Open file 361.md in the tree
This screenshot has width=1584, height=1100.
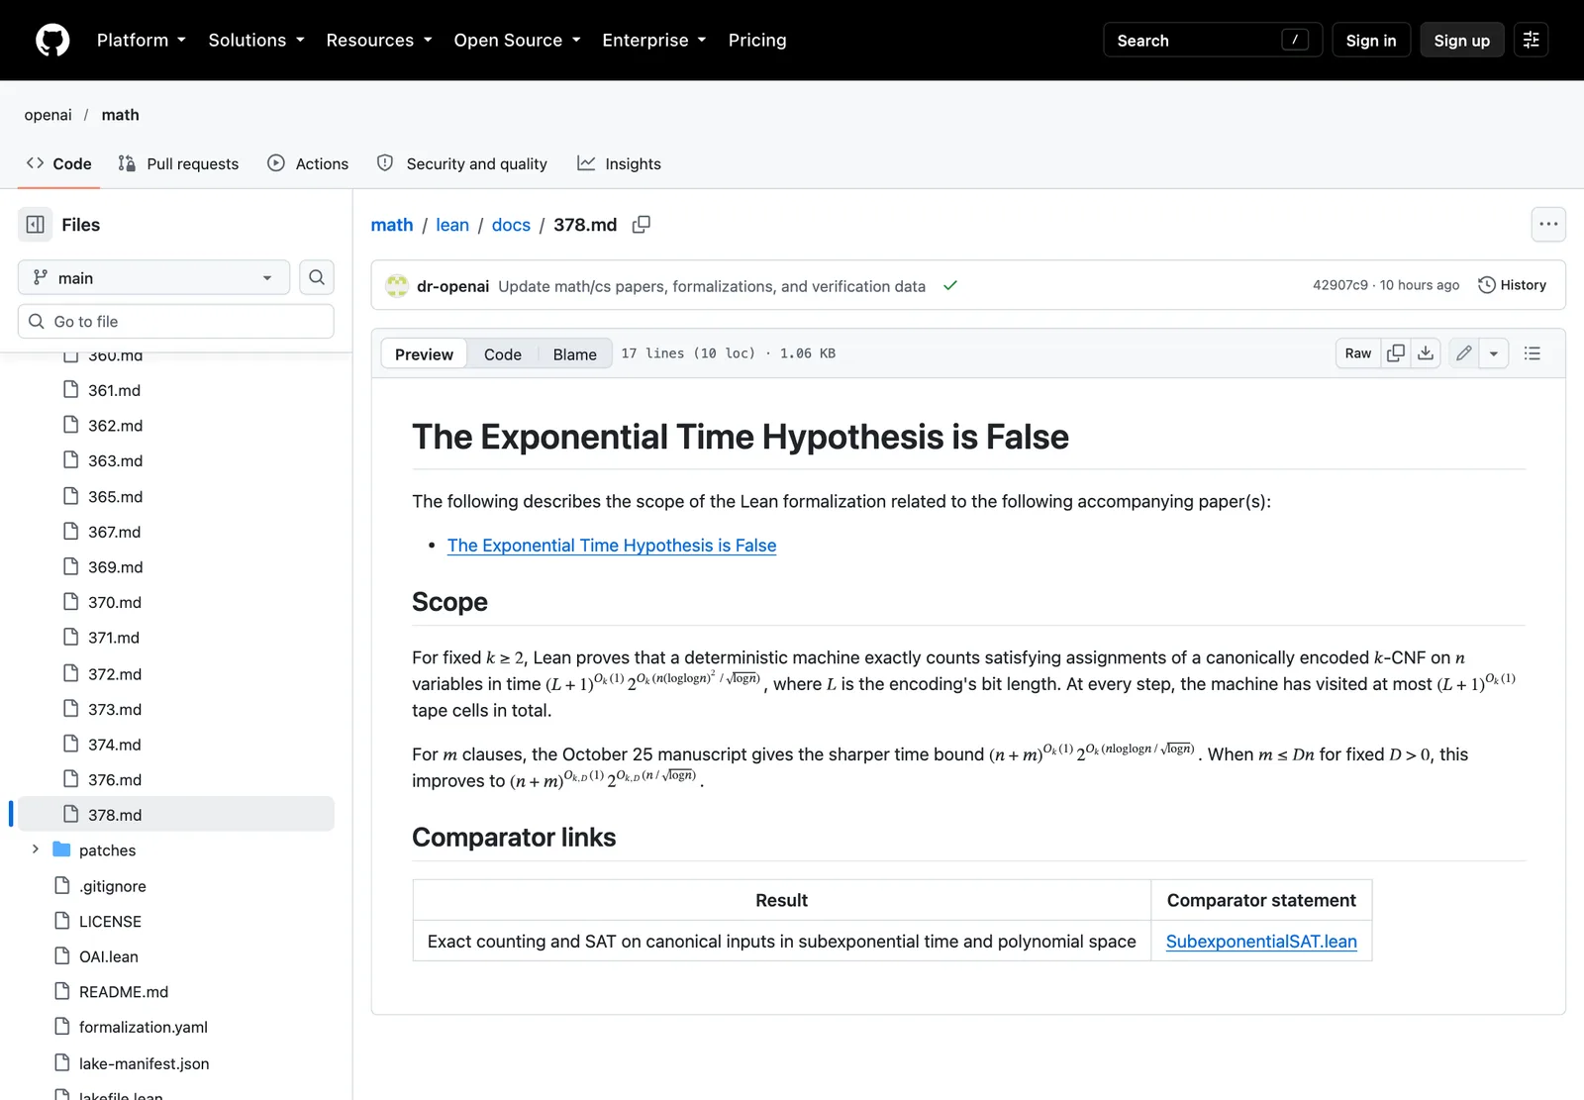(114, 390)
